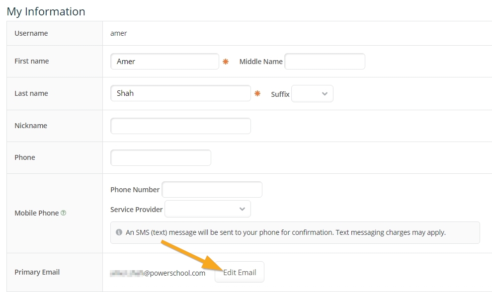Click the Service Provider chevron arrow

tap(242, 209)
